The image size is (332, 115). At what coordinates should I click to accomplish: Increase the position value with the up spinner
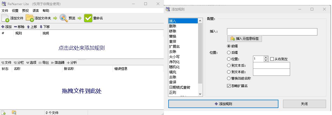[x=266, y=57]
